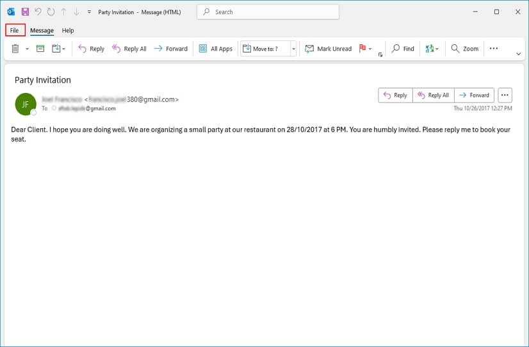Viewport: 529px width, 347px height.
Task: Open the Translate dropdown icon
Action: click(432, 49)
